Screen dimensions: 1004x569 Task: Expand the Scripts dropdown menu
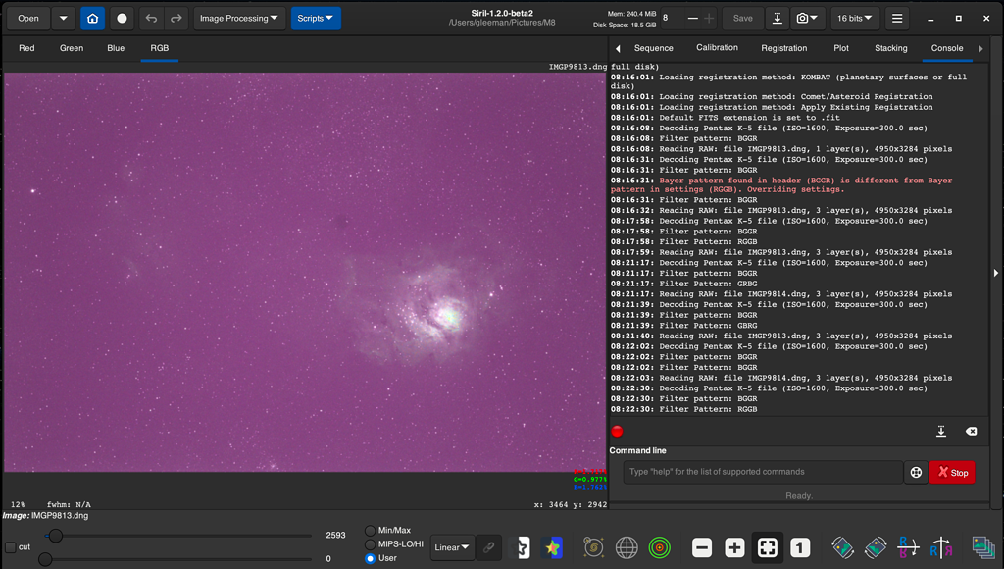pyautogui.click(x=316, y=18)
